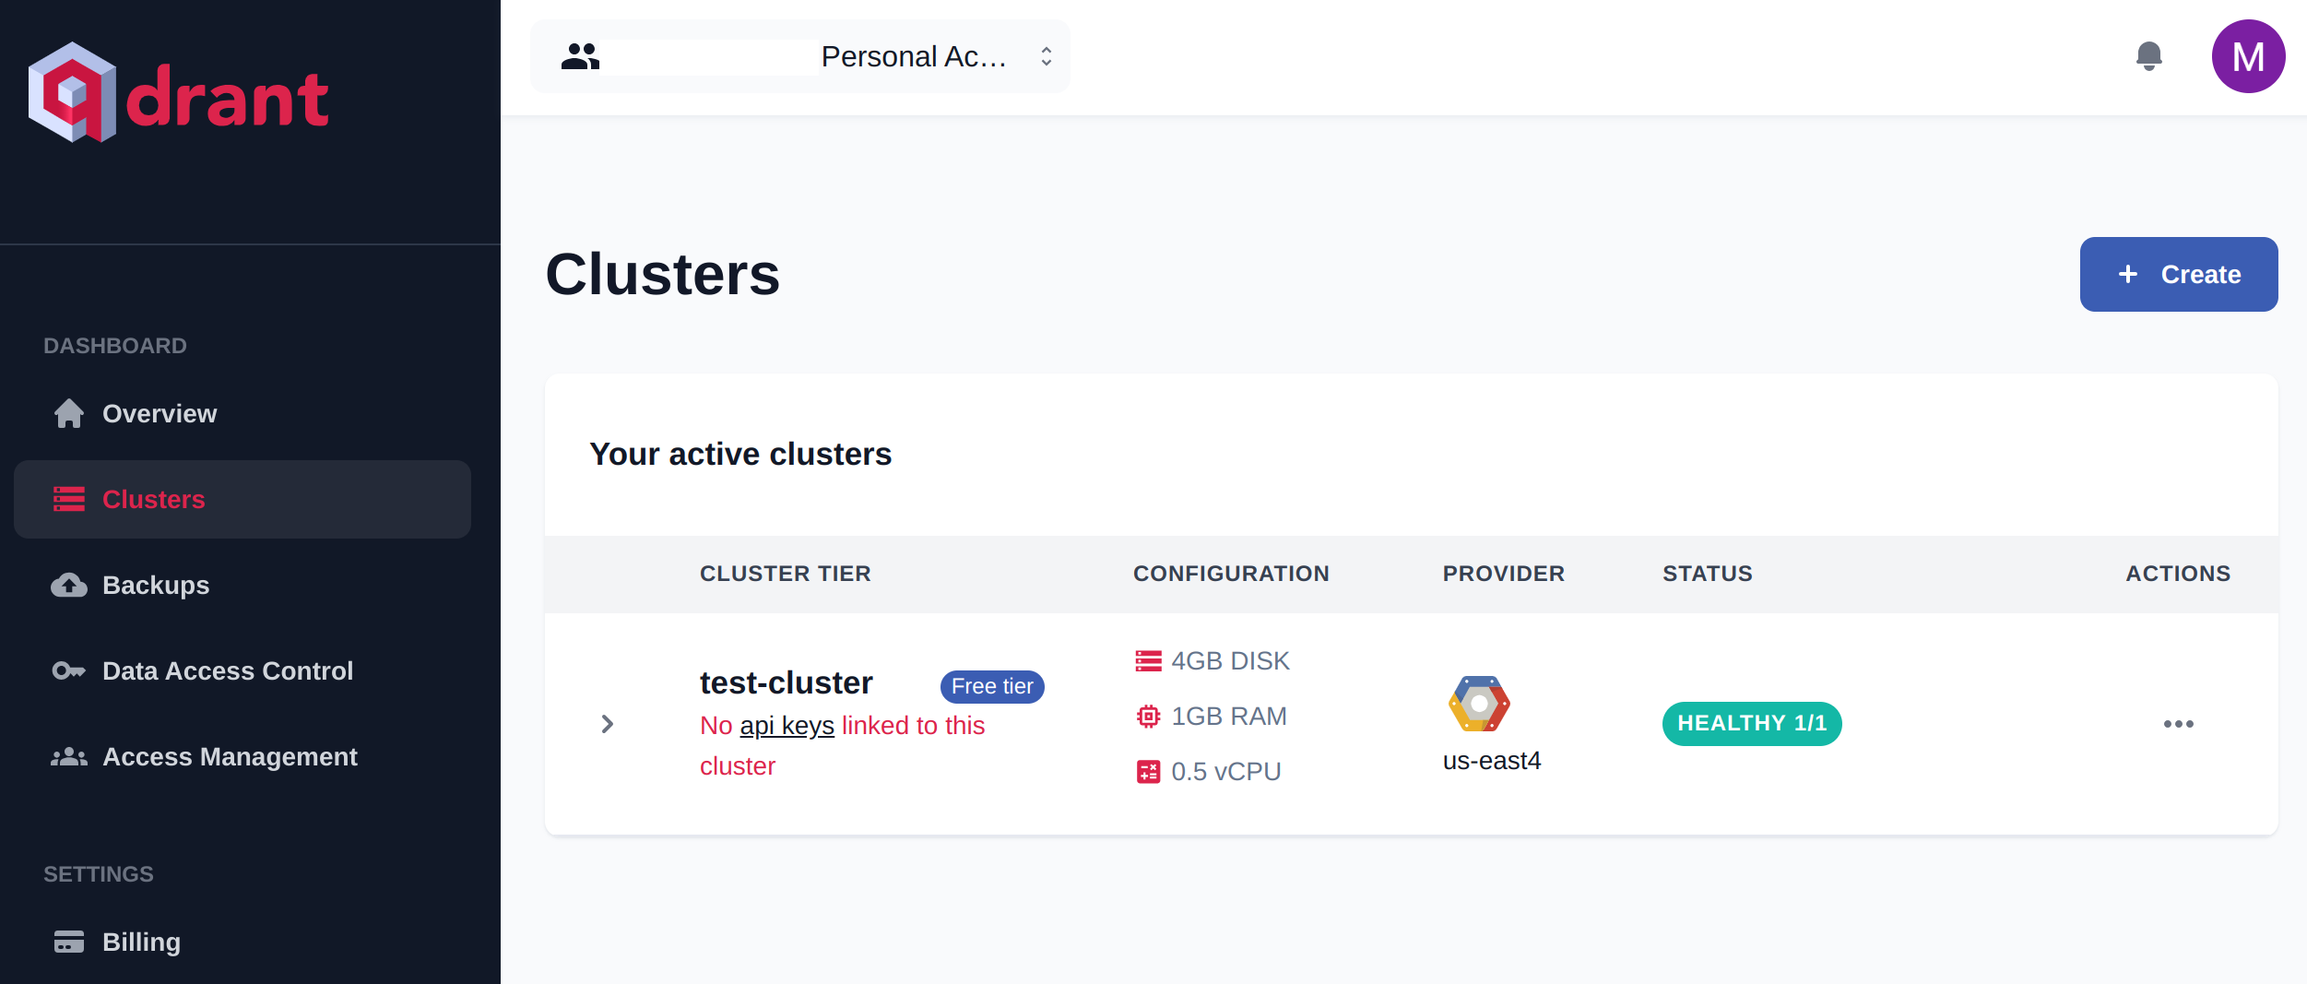Select Billing under Settings
Image resolution: width=2307 pixels, height=984 pixels.
pyautogui.click(x=141, y=942)
